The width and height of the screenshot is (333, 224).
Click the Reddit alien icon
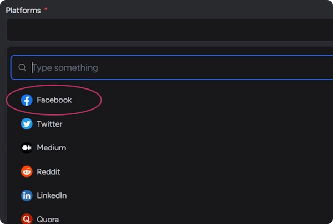[27, 171]
